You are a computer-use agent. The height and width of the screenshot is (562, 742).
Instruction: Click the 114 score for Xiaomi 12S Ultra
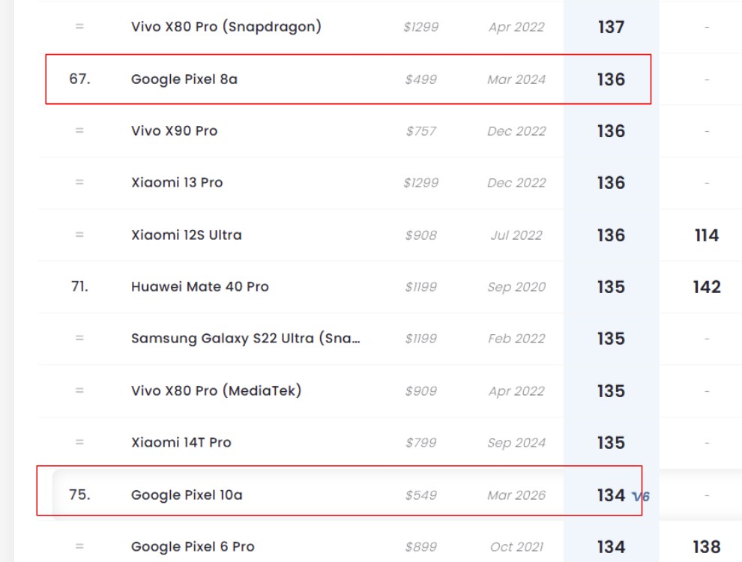(707, 235)
